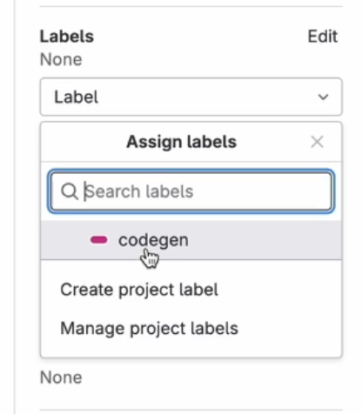Click the chevron arrow on Label dropdown
This screenshot has height=414, width=362.
coord(323,97)
